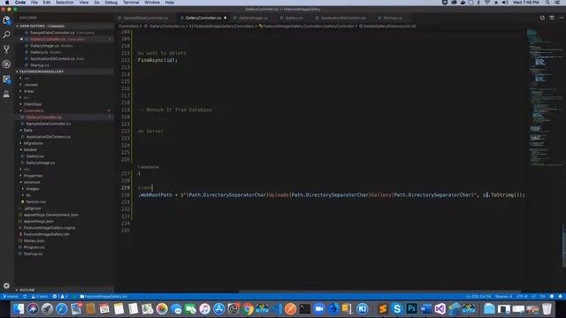Open Finder from the Dock

19,309
